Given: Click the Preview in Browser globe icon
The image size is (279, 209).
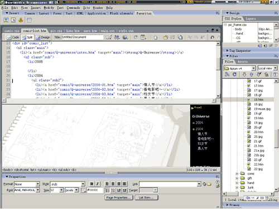Looking at the screenshot, I should [125, 37].
